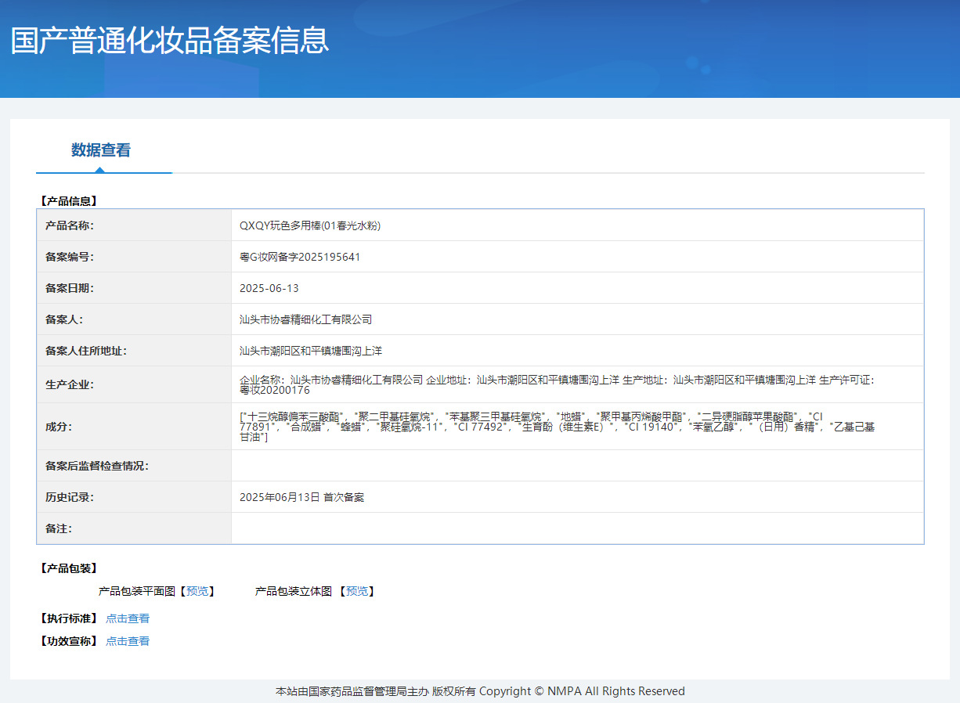Click the 历史记录 row label

(70, 497)
